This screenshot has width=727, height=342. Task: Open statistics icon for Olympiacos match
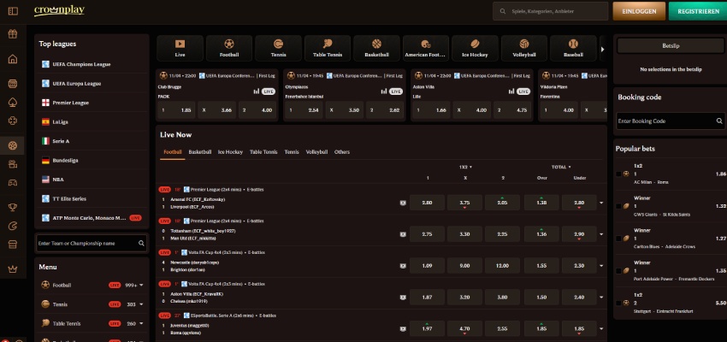click(x=383, y=91)
